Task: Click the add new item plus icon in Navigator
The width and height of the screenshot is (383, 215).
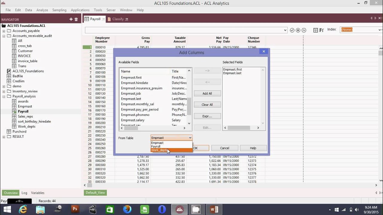Action: [71, 19]
